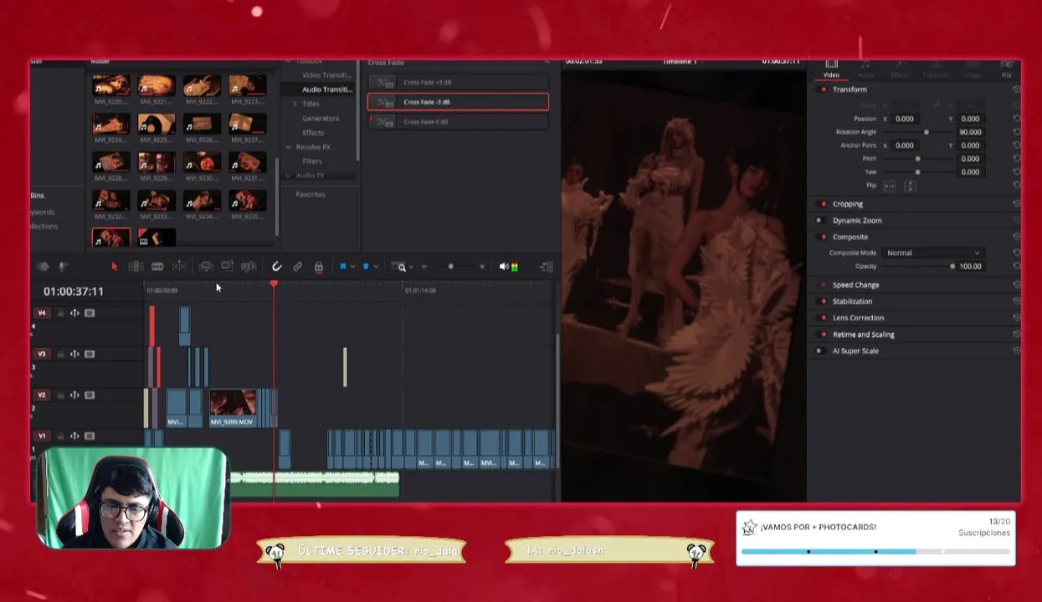Mute audio with the speaker icon

point(504,267)
